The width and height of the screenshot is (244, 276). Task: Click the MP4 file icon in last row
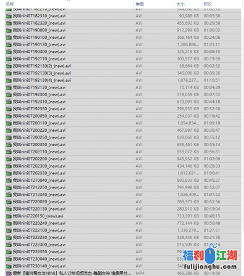[x=9, y=274]
